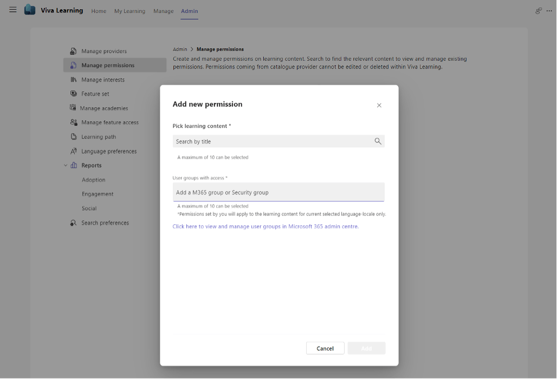This screenshot has width=557, height=379.
Task: Open Language preferences page
Action: click(109, 151)
